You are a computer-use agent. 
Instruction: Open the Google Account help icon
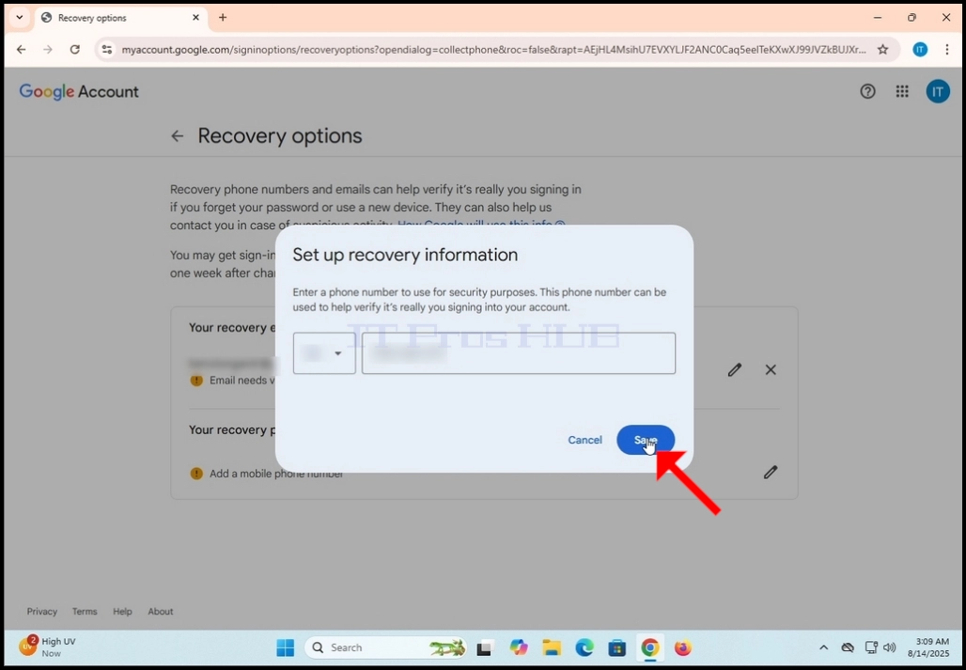pyautogui.click(x=867, y=92)
